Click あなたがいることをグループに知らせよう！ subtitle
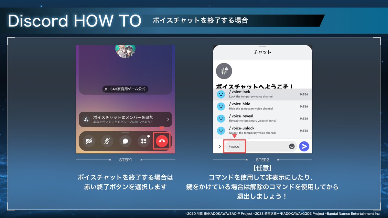The width and height of the screenshot is (388, 218). click(x=124, y=123)
